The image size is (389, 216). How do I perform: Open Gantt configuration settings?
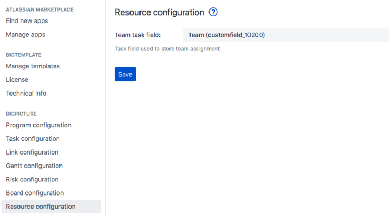(34, 166)
